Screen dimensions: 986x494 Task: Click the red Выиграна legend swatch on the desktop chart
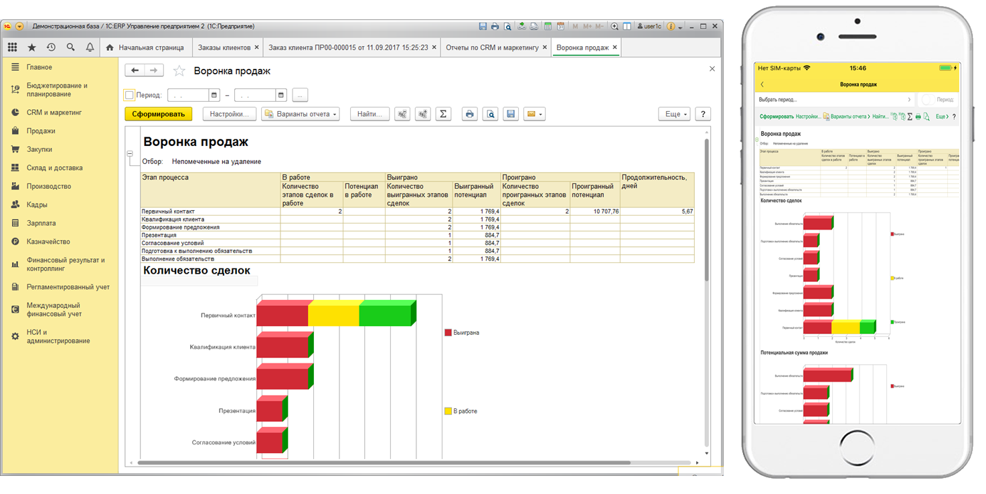coord(448,333)
